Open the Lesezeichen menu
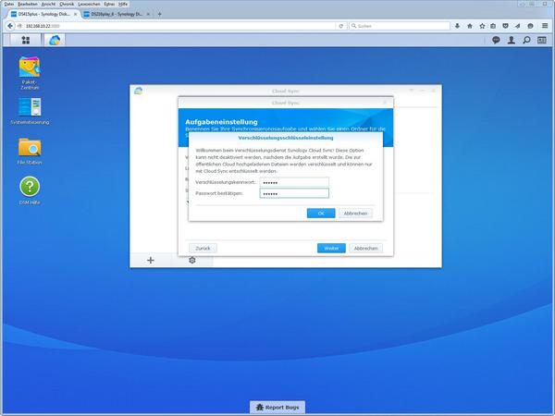 click(x=89, y=4)
